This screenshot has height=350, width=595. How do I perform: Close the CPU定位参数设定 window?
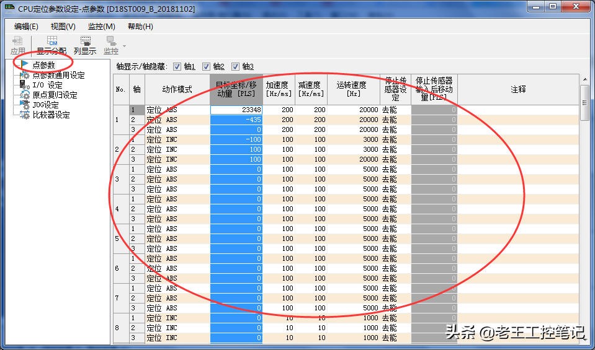(575, 7)
